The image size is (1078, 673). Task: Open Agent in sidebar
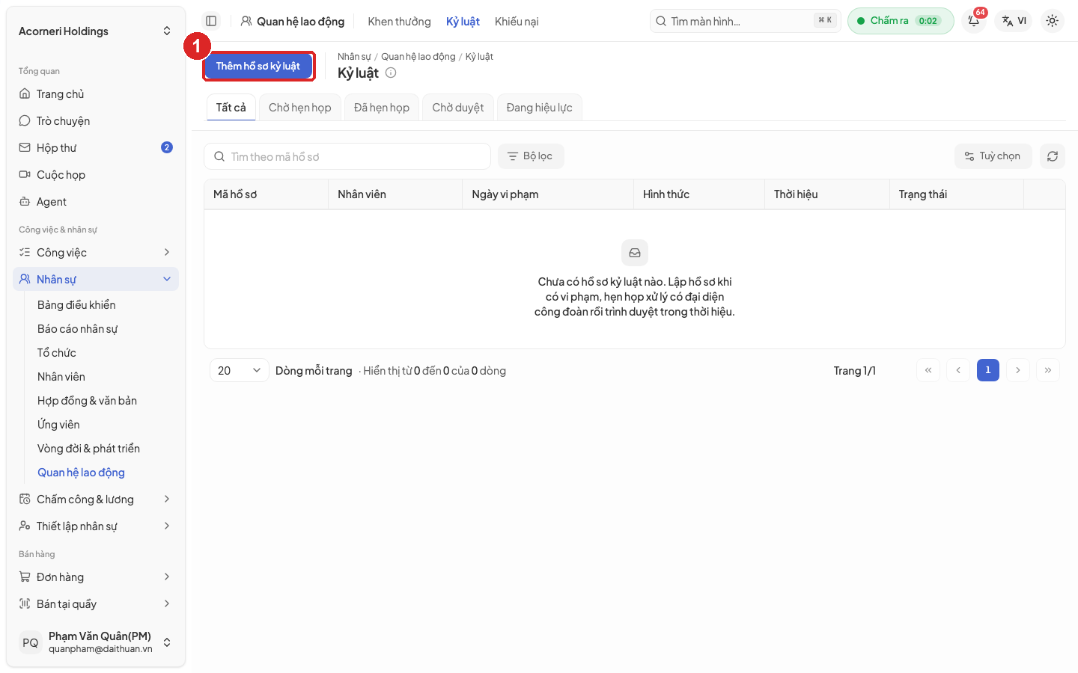(96, 202)
